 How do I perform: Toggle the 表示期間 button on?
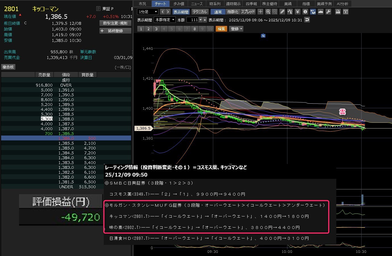(181, 12)
